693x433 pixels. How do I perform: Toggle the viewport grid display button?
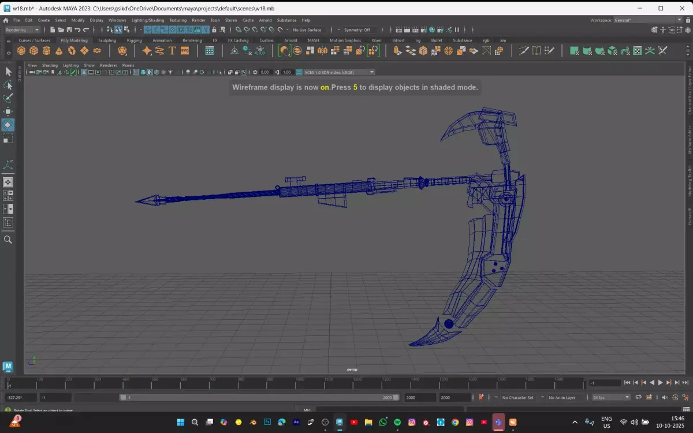click(84, 72)
